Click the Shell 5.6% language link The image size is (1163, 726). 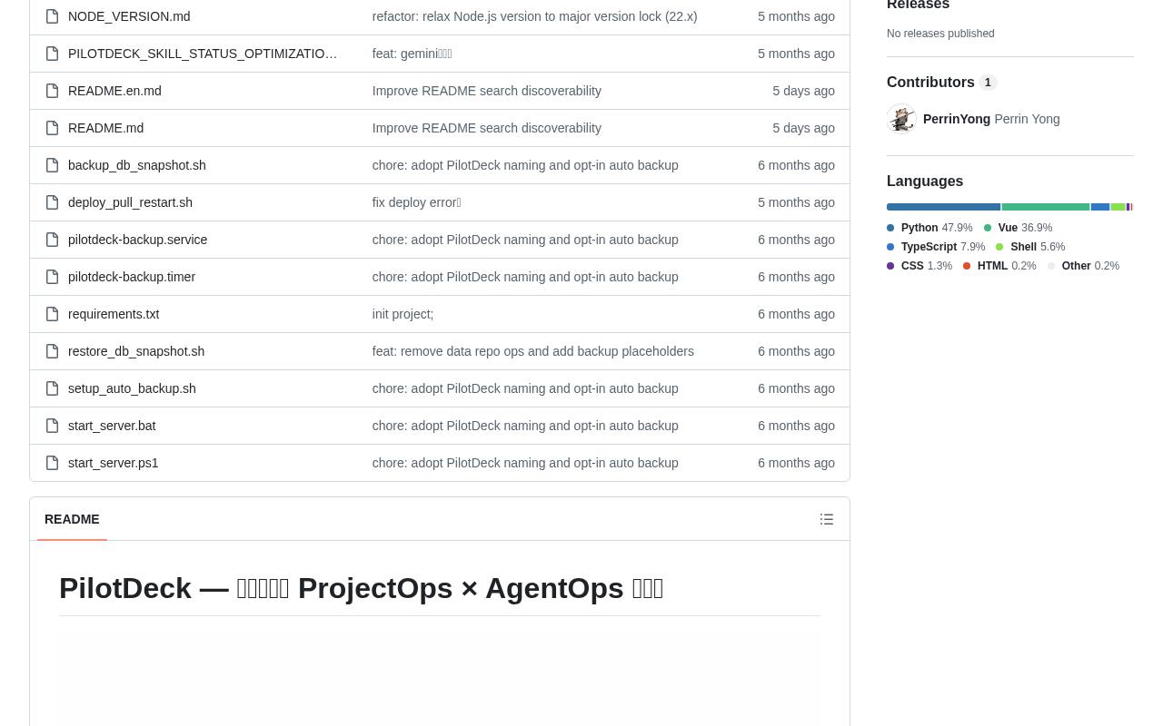(1030, 247)
